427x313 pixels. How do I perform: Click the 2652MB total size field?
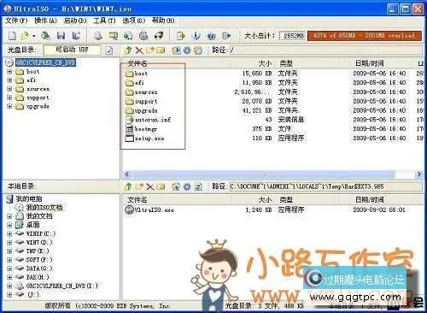(293, 36)
